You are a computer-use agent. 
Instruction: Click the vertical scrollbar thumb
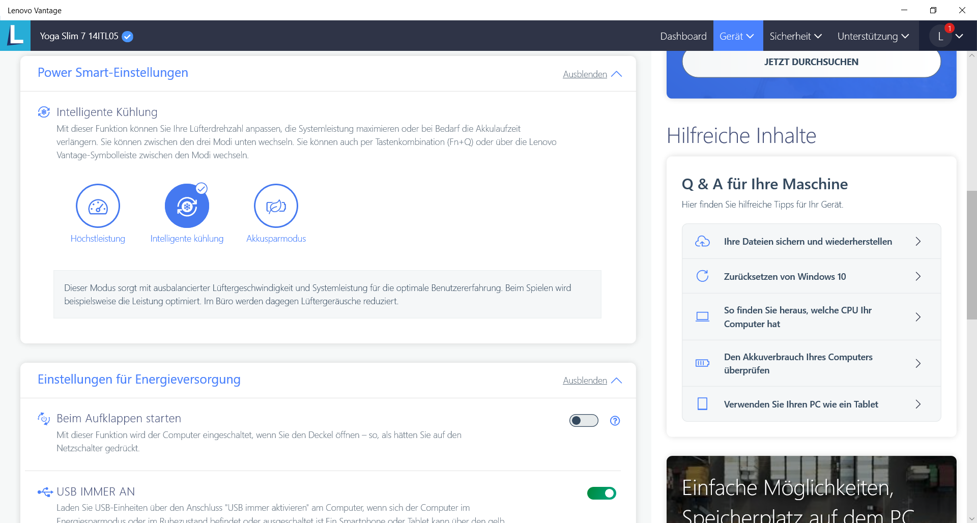click(972, 255)
